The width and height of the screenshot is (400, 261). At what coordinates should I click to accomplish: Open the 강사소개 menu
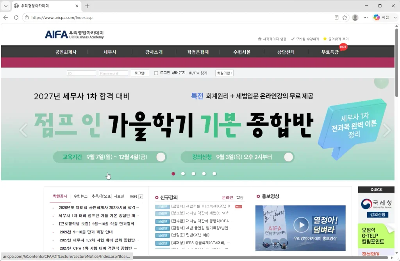(x=154, y=52)
